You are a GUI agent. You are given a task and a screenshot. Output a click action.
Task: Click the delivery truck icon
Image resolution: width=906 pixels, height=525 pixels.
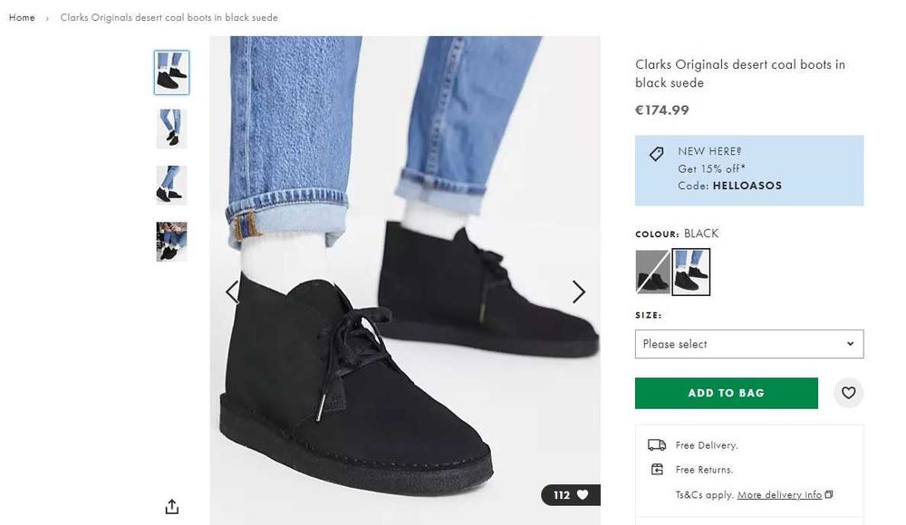657,445
